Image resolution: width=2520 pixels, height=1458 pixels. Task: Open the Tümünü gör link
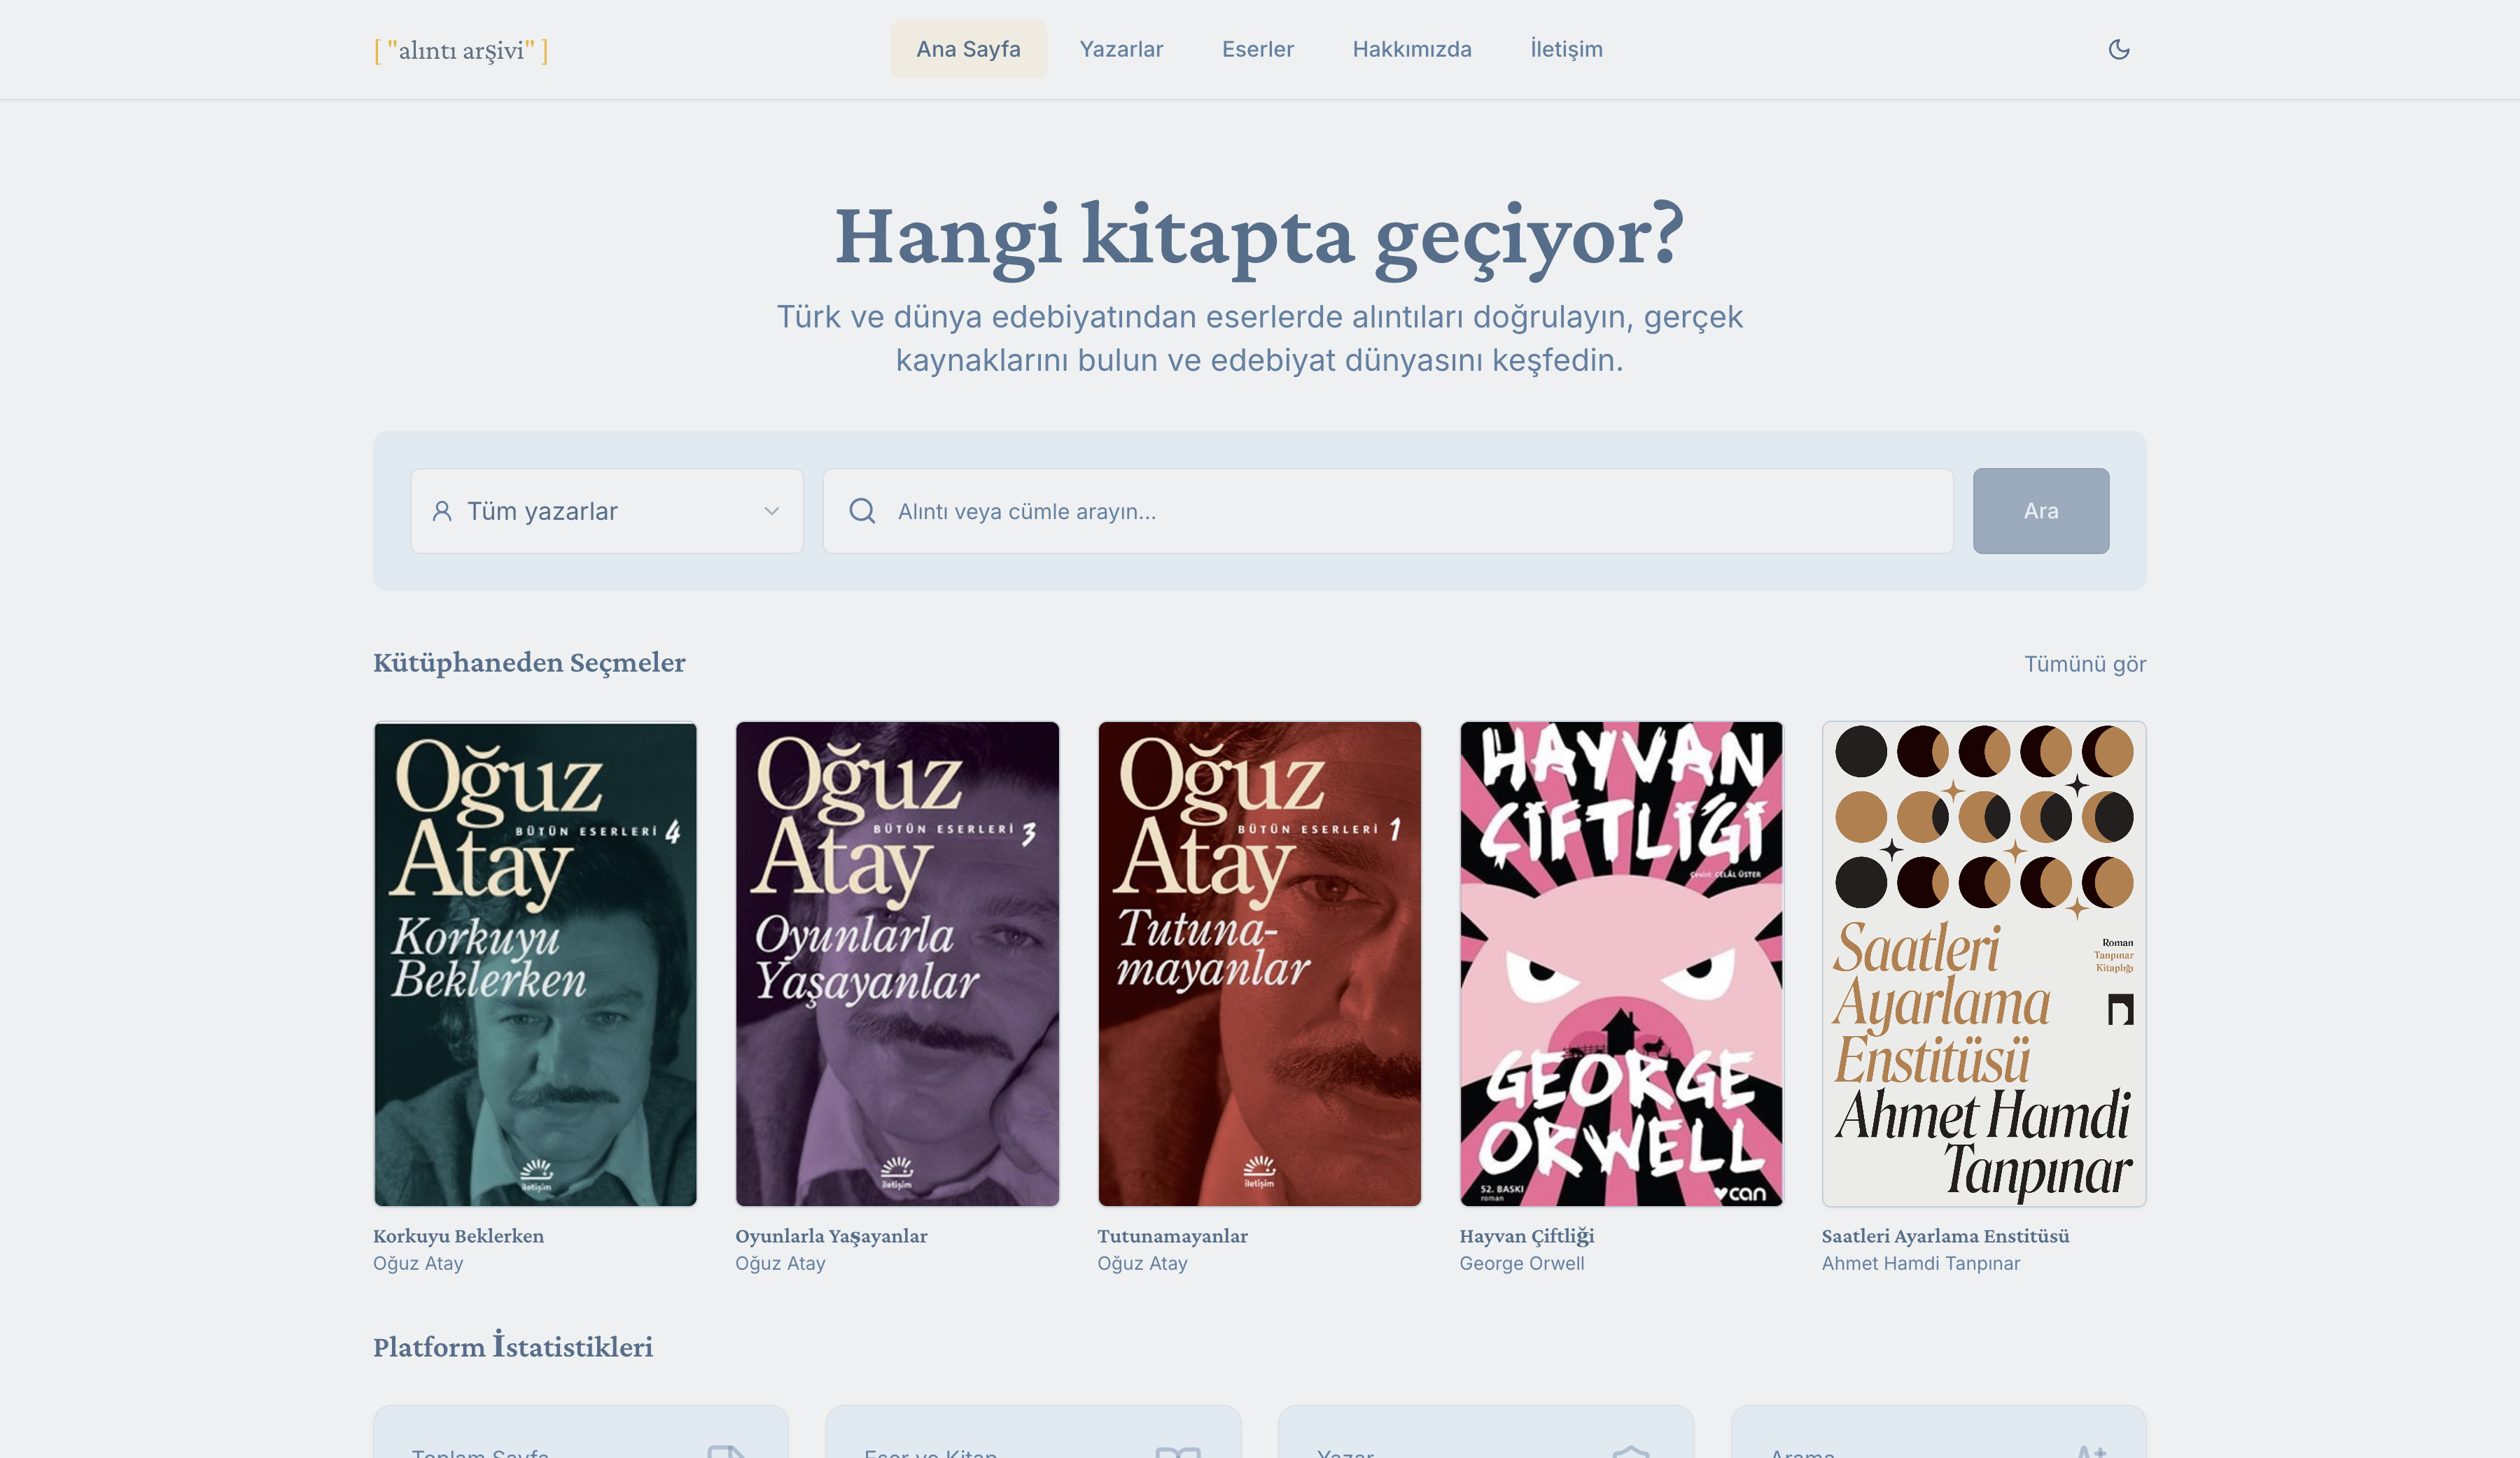tap(2085, 663)
